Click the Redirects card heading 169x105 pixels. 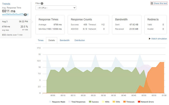tap(153, 19)
